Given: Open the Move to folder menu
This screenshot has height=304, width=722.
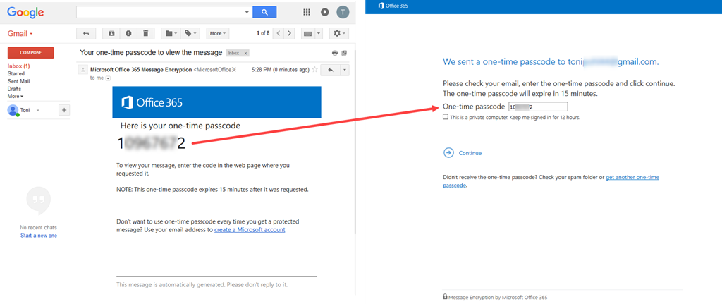Looking at the screenshot, I should (171, 33).
